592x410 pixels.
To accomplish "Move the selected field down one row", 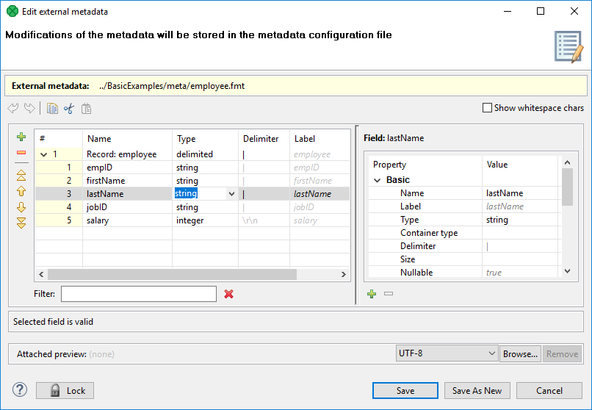I will click(x=21, y=207).
